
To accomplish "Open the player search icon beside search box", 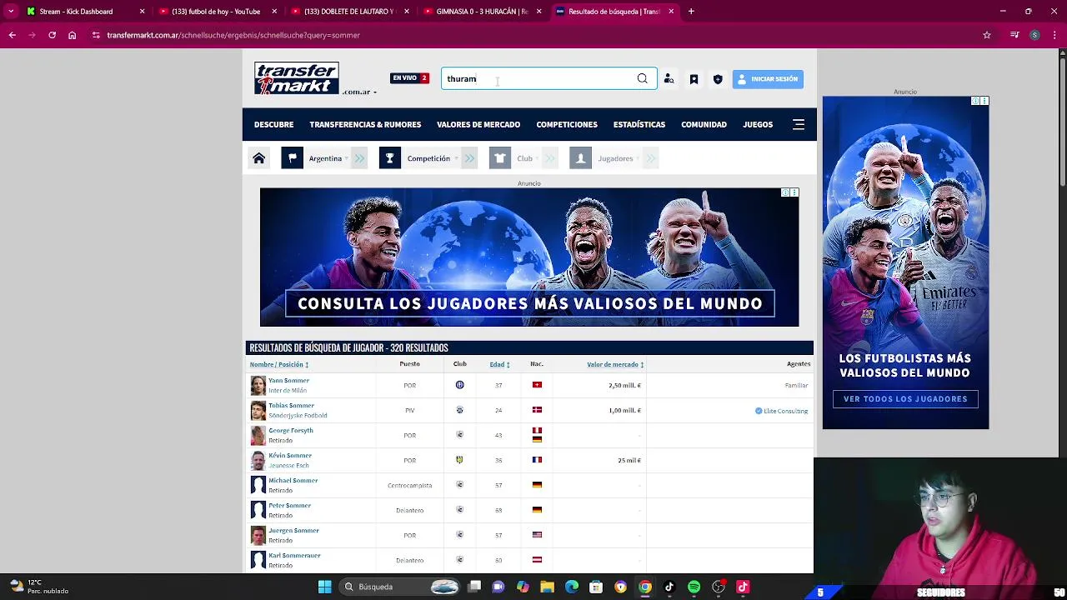I will (x=669, y=79).
